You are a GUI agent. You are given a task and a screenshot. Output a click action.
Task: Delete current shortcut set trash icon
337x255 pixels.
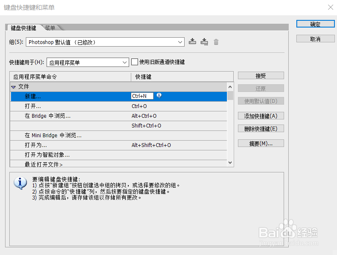[x=216, y=42]
